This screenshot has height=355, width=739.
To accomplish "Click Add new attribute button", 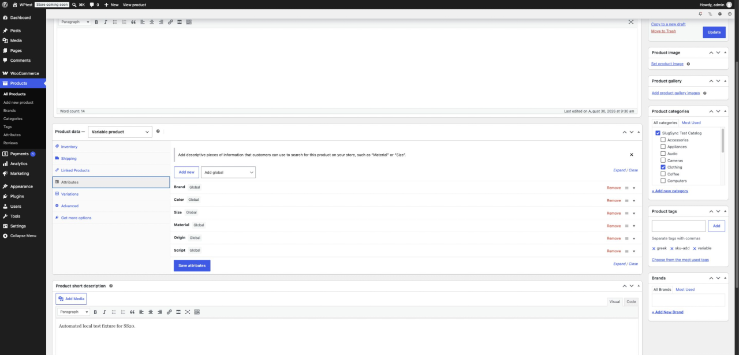I will (186, 172).
